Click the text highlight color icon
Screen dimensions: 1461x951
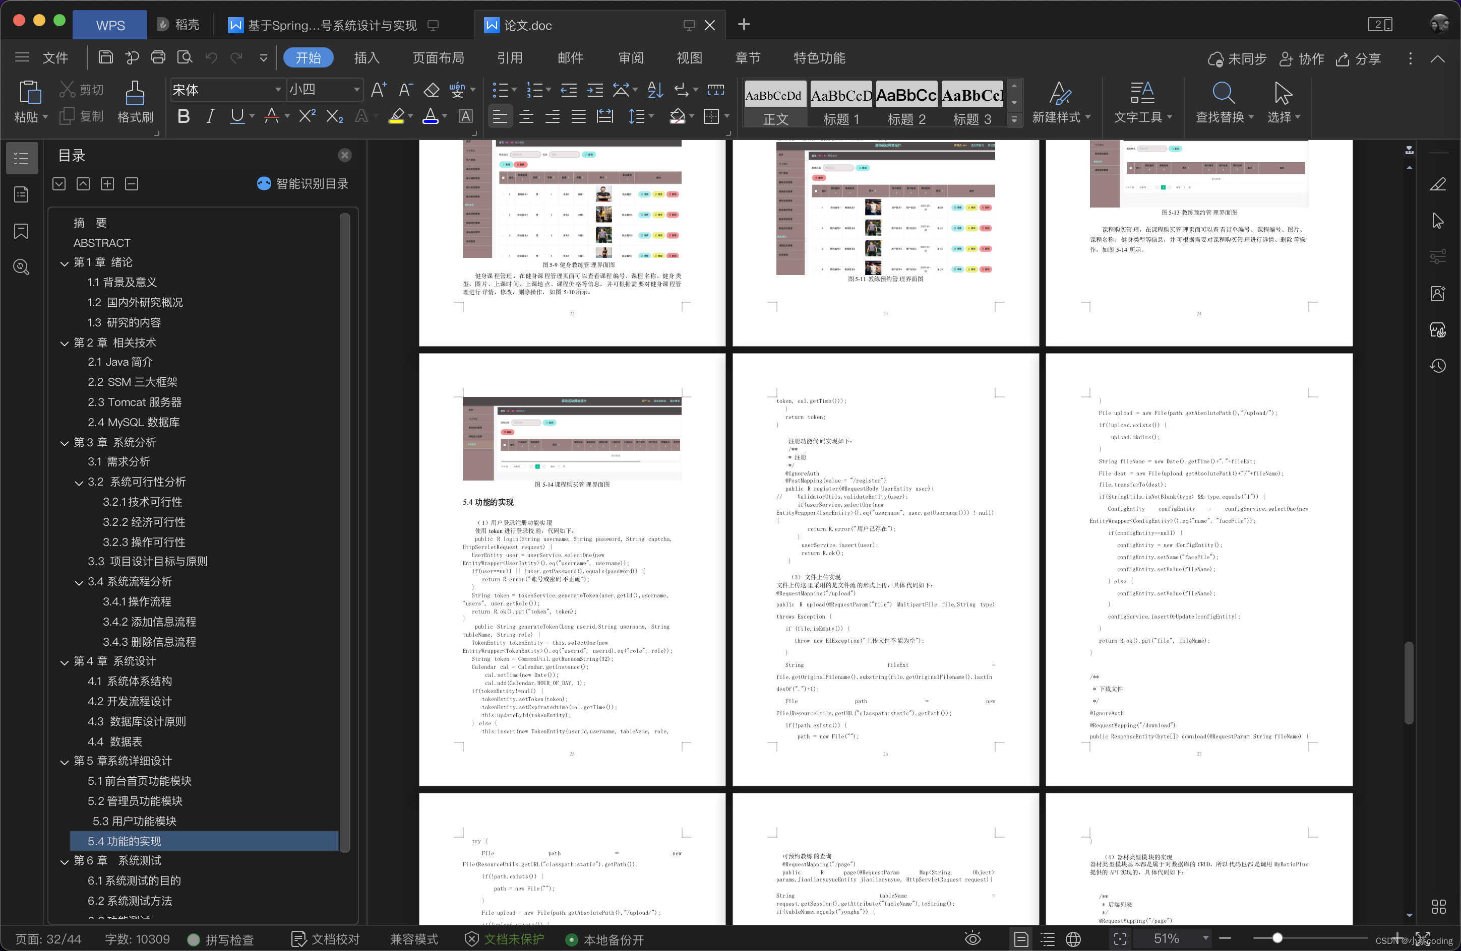pyautogui.click(x=397, y=116)
